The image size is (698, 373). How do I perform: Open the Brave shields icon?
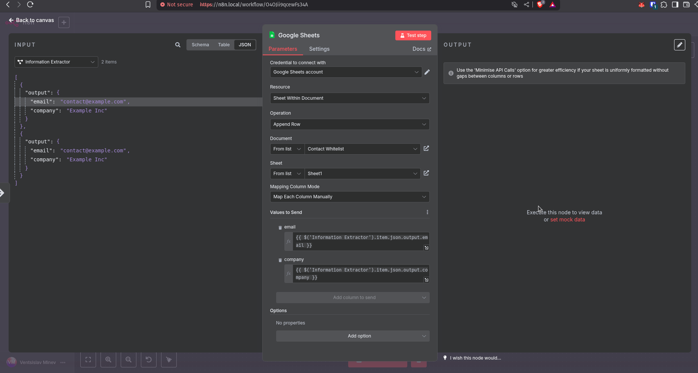(540, 4)
